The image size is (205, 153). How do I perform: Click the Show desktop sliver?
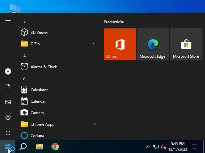[x=204, y=147]
